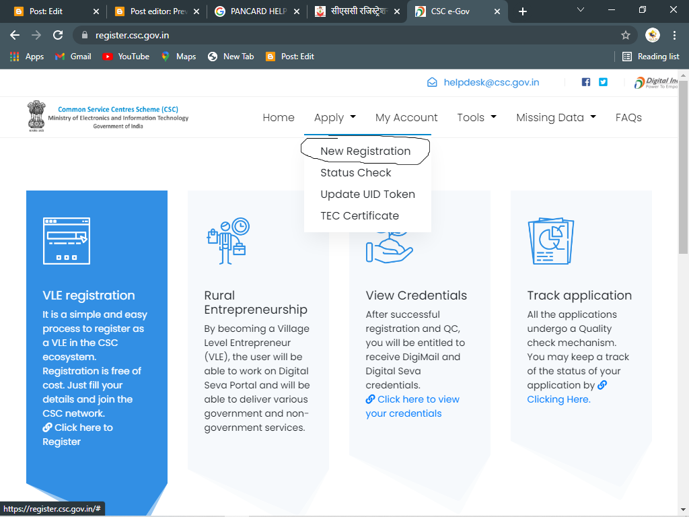Click the 'Click here to Register' link

point(78,434)
